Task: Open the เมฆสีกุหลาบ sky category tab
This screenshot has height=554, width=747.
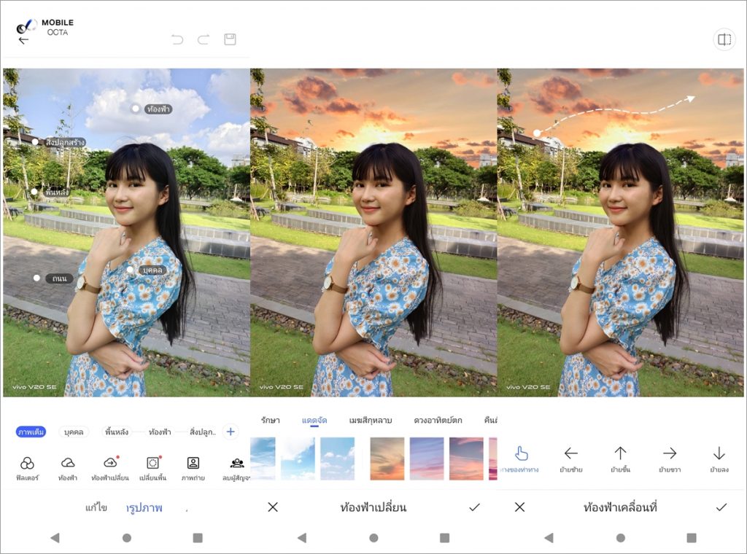Action: coord(371,421)
